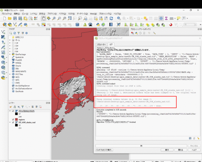Open the Python console icon
This screenshot has width=202, height=162.
pyautogui.click(x=98, y=24)
